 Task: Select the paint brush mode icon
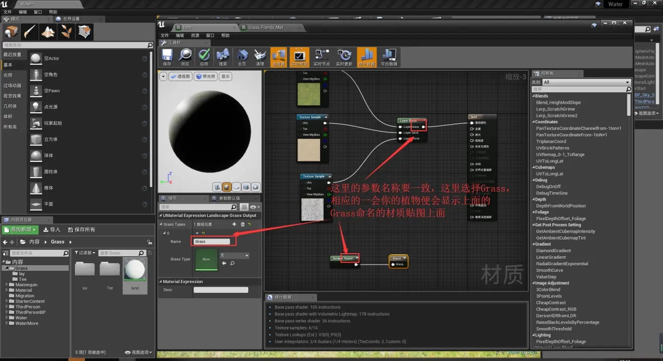click(x=29, y=32)
